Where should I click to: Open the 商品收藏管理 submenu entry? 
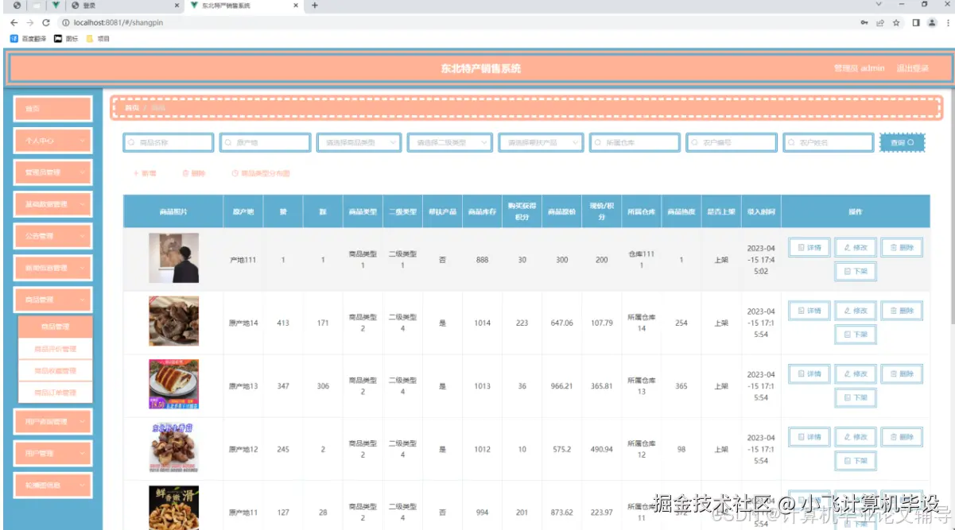(56, 370)
